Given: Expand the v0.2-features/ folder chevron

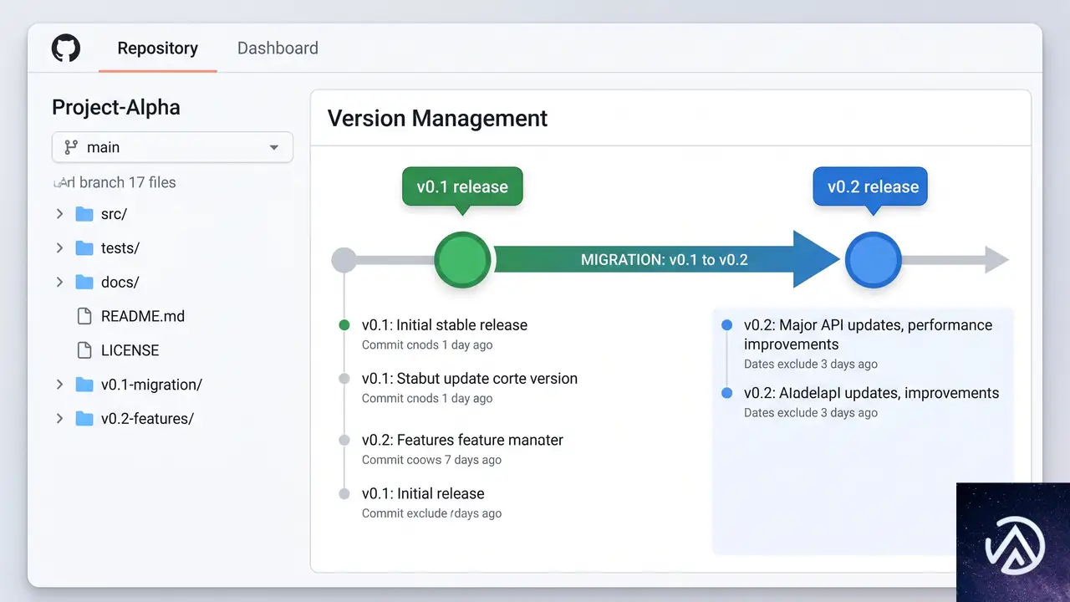Looking at the screenshot, I should [x=59, y=419].
